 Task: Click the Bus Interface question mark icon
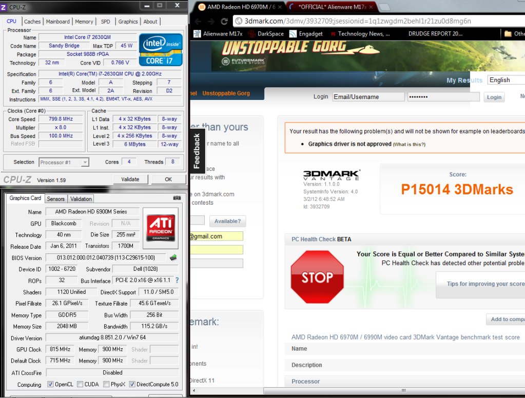177,280
